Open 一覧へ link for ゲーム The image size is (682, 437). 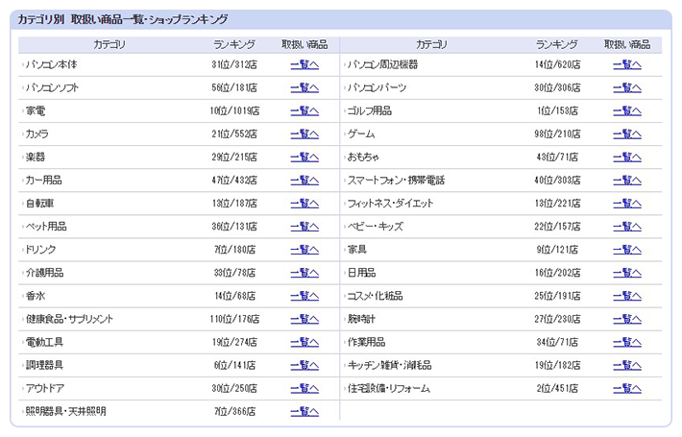tap(627, 134)
